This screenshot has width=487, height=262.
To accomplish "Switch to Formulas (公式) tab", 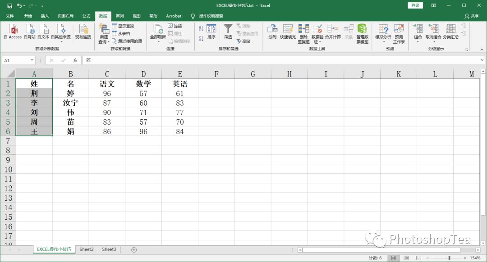I will tap(86, 16).
